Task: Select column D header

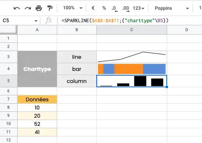Action: [187, 30]
